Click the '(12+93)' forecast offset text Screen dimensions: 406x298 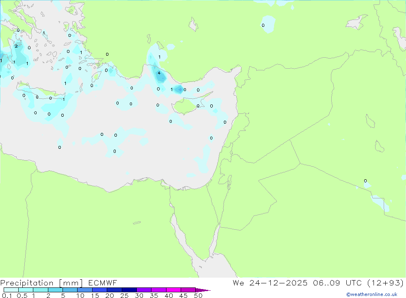(386, 283)
